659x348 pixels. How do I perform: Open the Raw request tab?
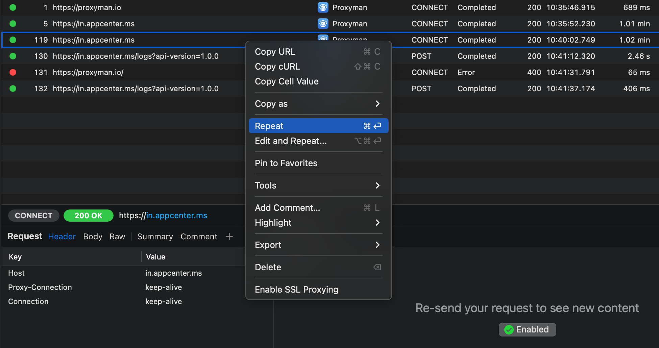point(117,237)
